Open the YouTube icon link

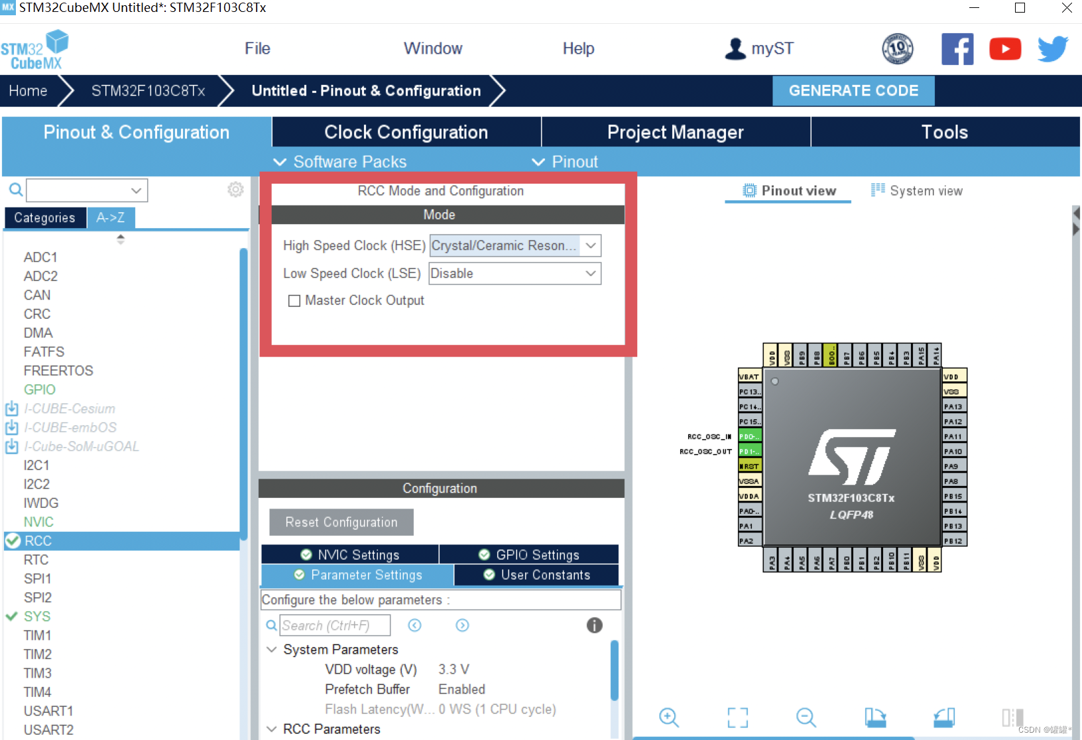(x=1005, y=49)
